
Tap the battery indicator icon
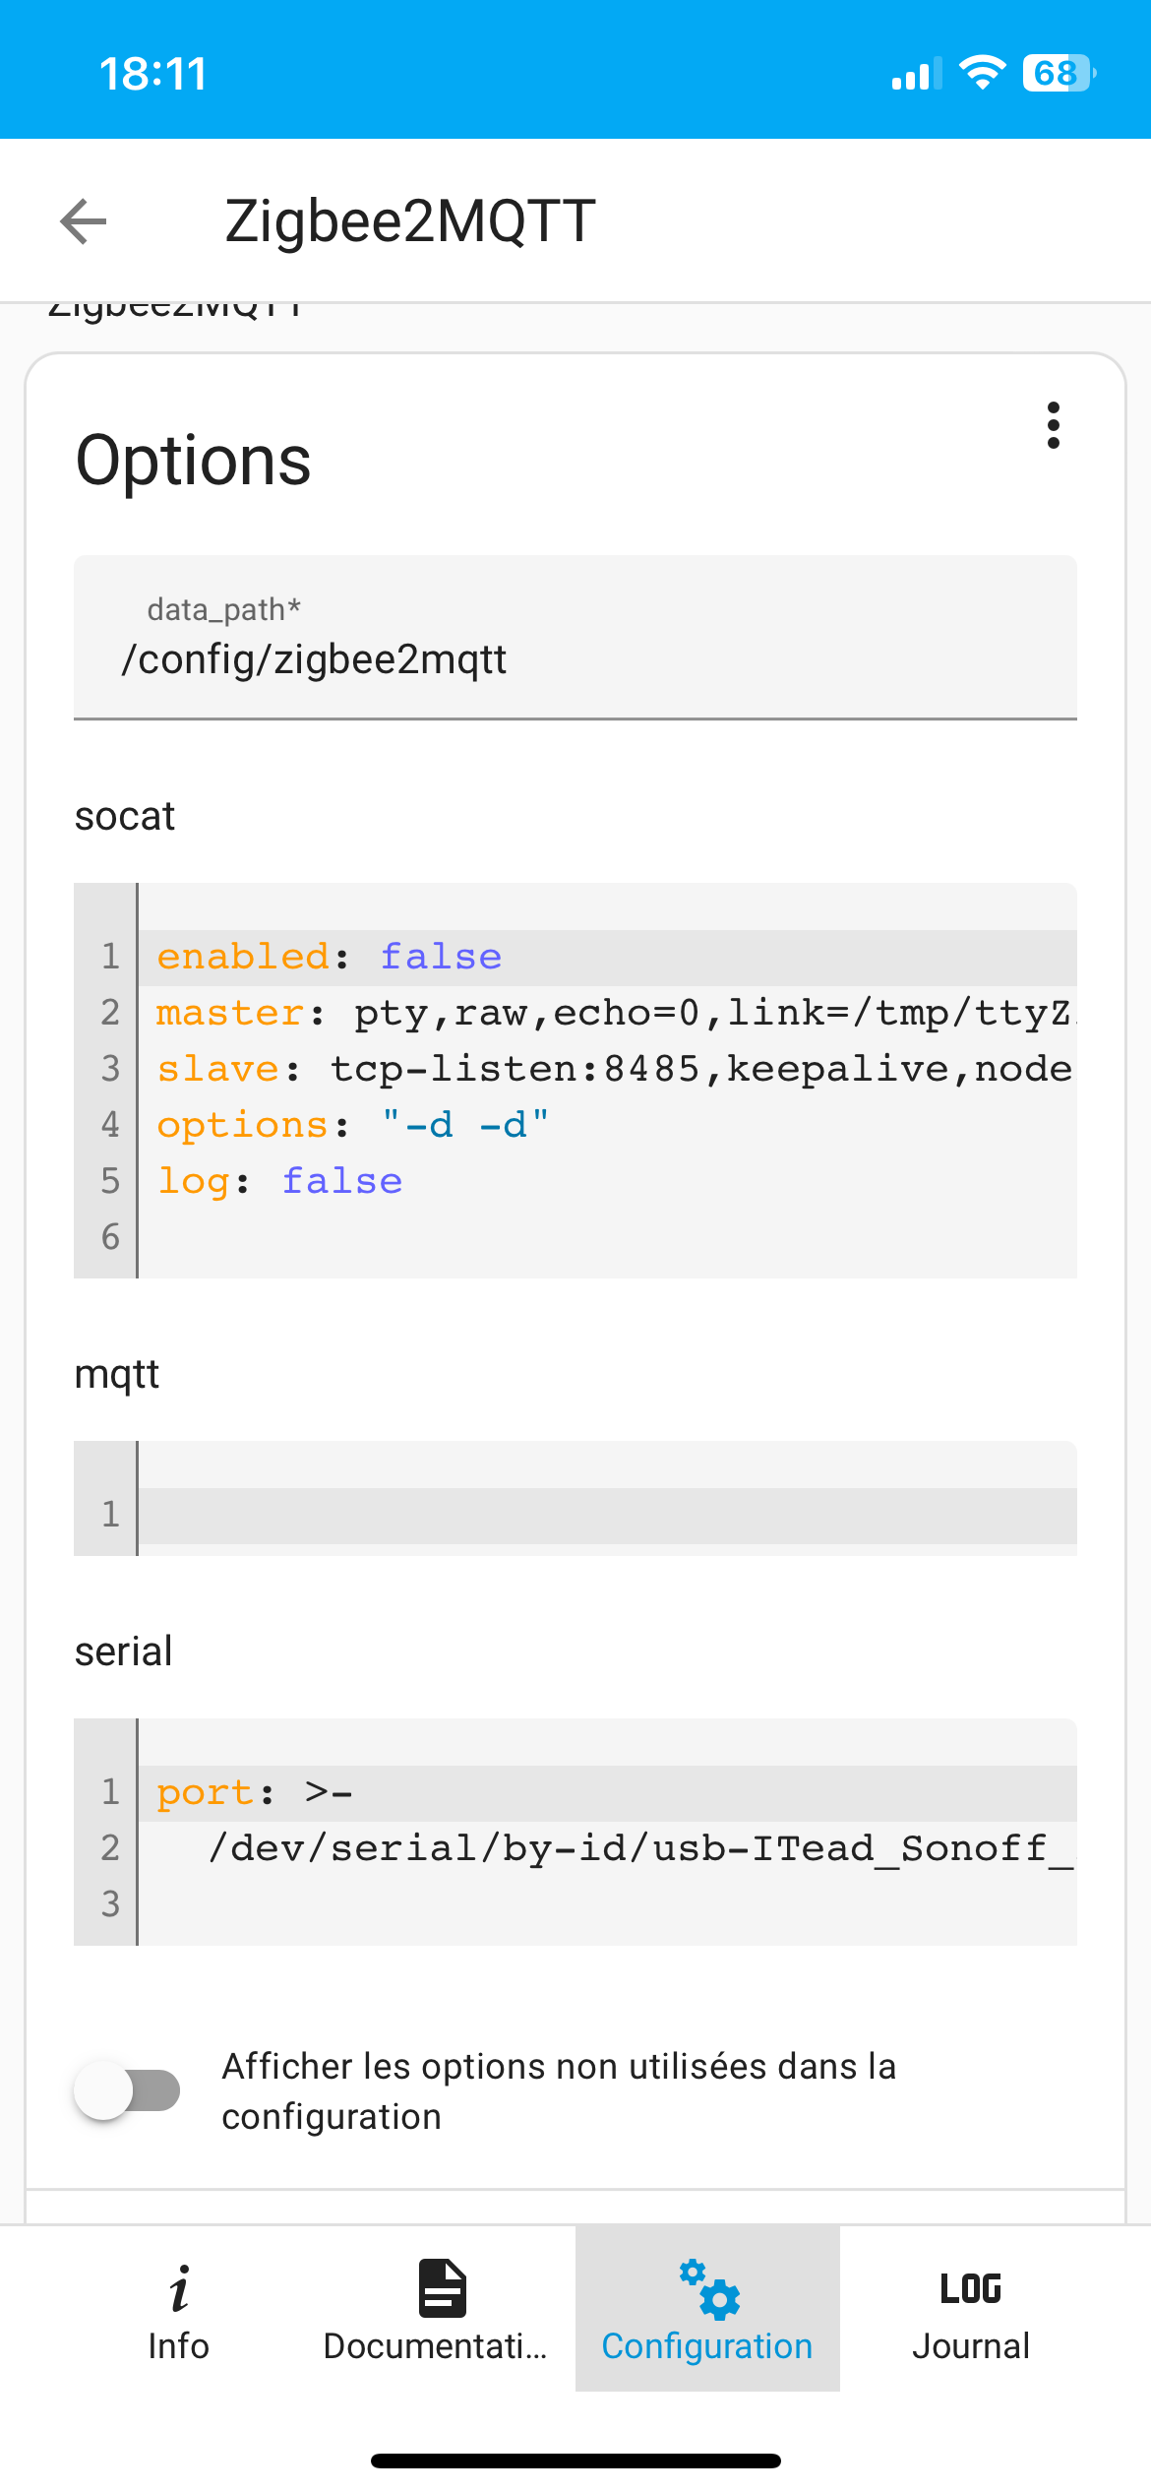point(1059,74)
